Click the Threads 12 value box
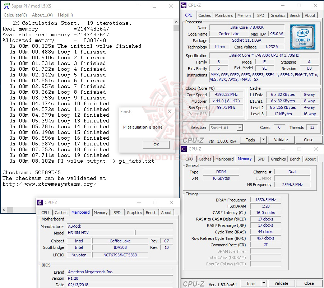Screen dimensions: 324x288 312,127
